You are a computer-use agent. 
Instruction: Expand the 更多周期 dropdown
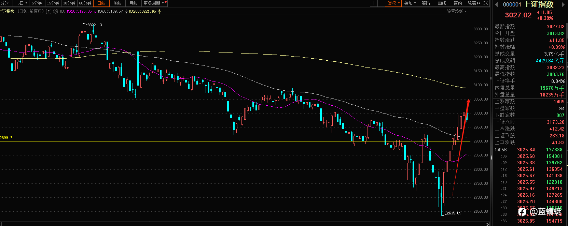tap(154, 3)
